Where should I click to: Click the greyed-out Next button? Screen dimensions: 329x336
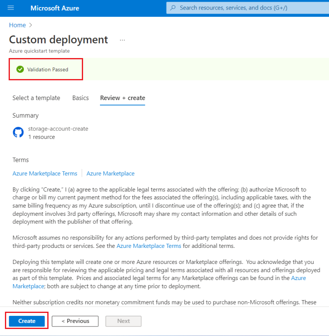(x=123, y=321)
